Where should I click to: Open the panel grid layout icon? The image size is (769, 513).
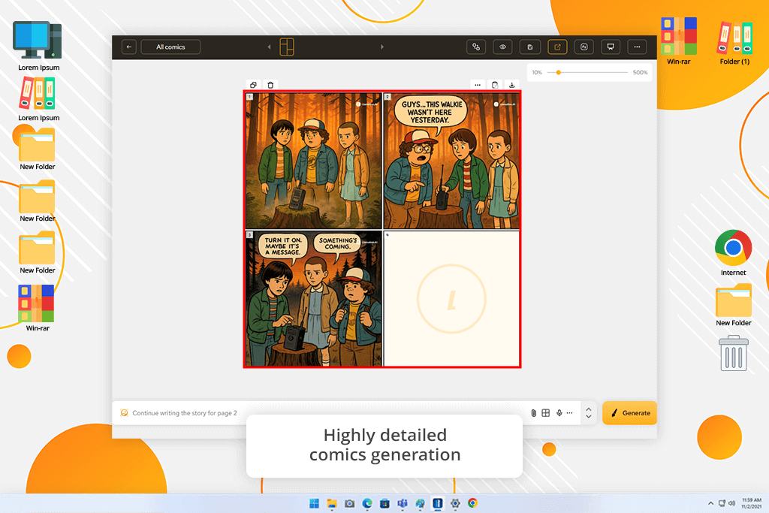tap(546, 413)
